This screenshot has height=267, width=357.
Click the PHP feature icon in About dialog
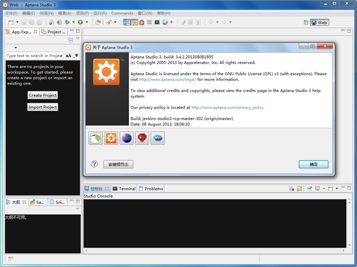coord(158,138)
